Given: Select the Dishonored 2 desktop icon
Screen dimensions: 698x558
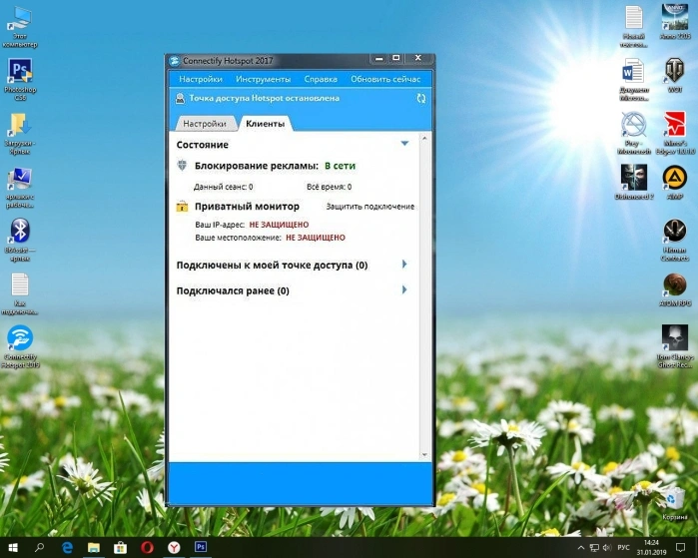Looking at the screenshot, I should tap(634, 182).
